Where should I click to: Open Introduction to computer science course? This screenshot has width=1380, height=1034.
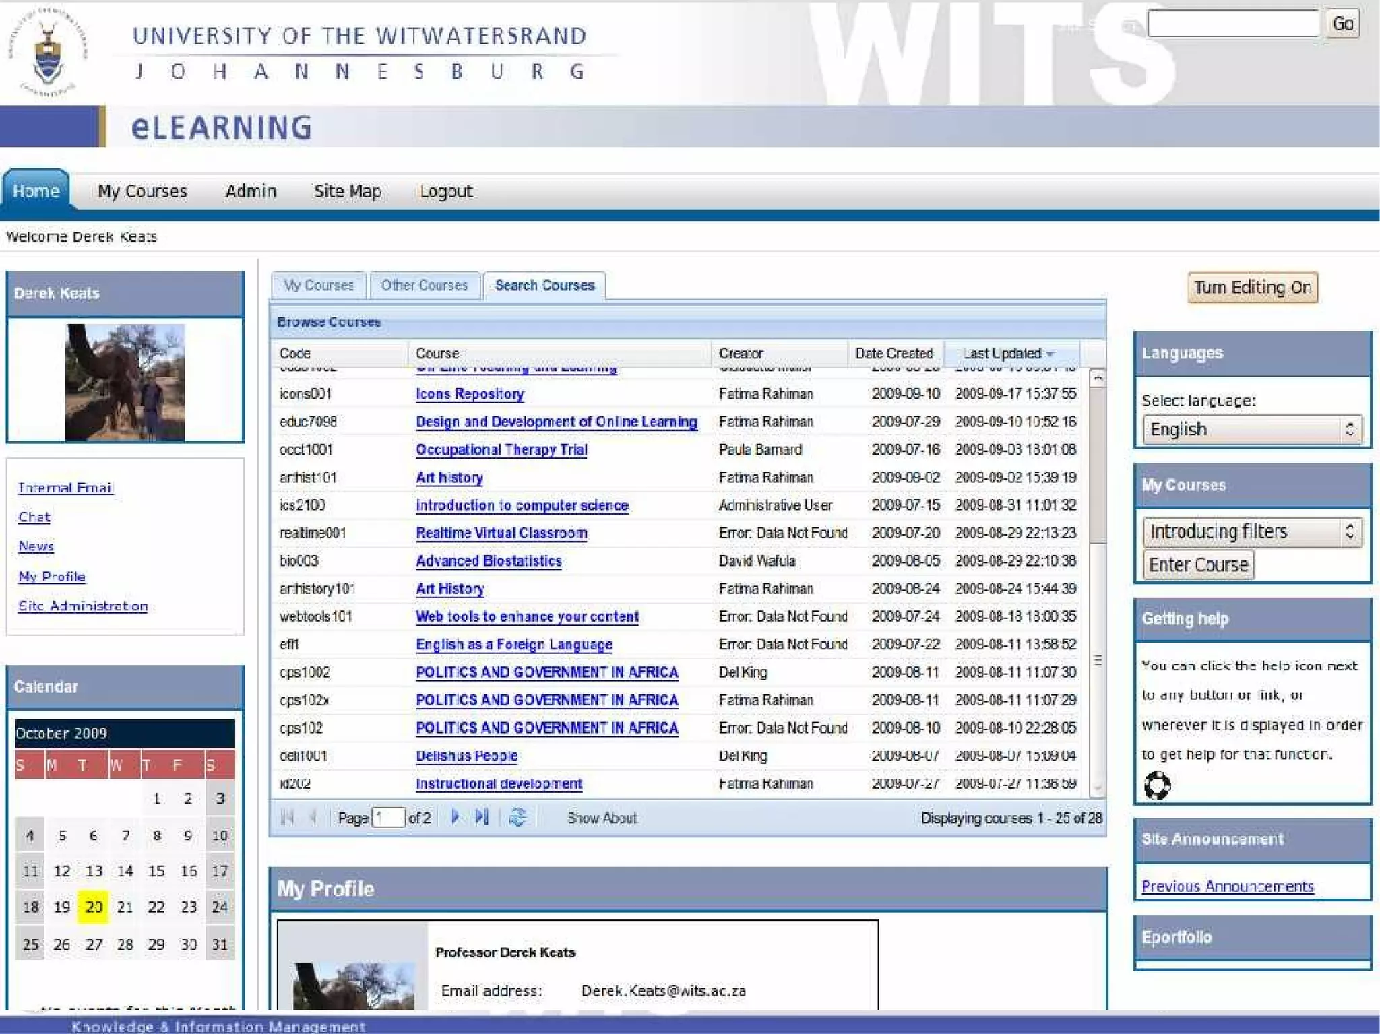point(522,506)
